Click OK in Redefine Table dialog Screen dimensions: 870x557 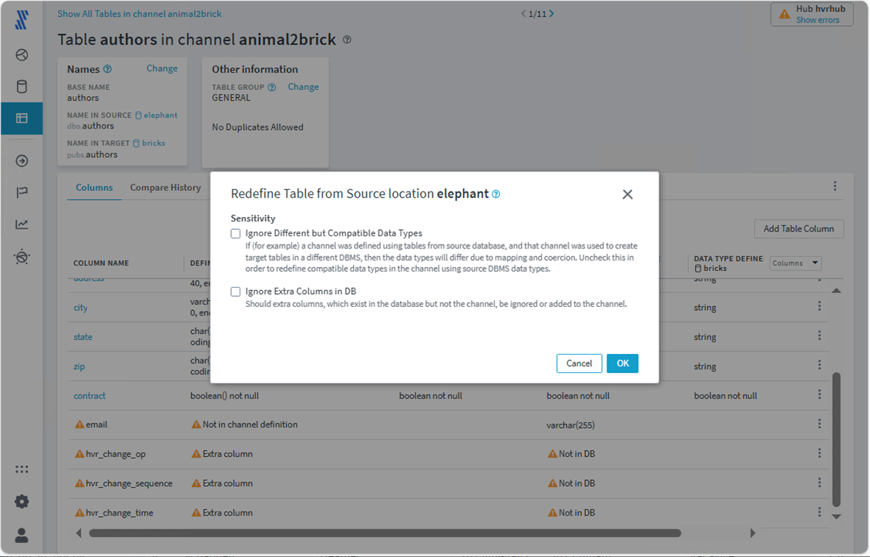623,363
